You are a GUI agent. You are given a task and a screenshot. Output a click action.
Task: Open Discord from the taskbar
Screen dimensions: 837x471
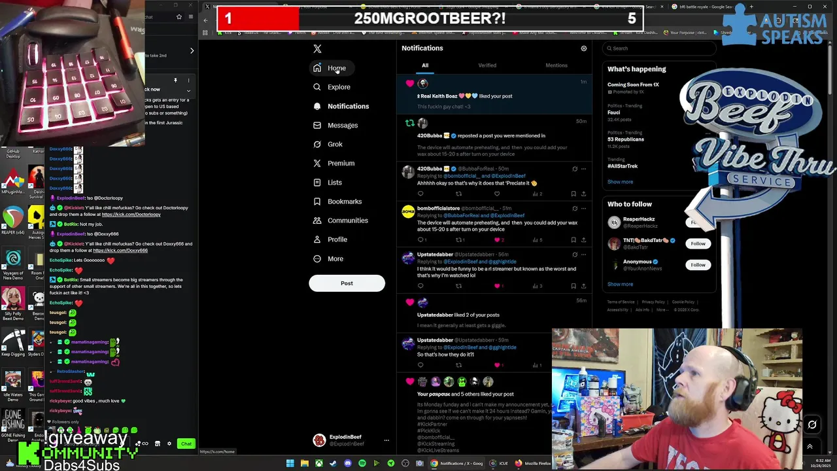(x=347, y=463)
